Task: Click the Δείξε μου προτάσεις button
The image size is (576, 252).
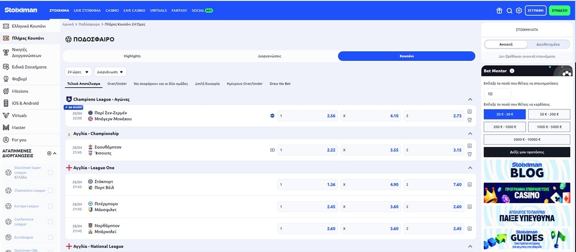Action: click(527, 152)
